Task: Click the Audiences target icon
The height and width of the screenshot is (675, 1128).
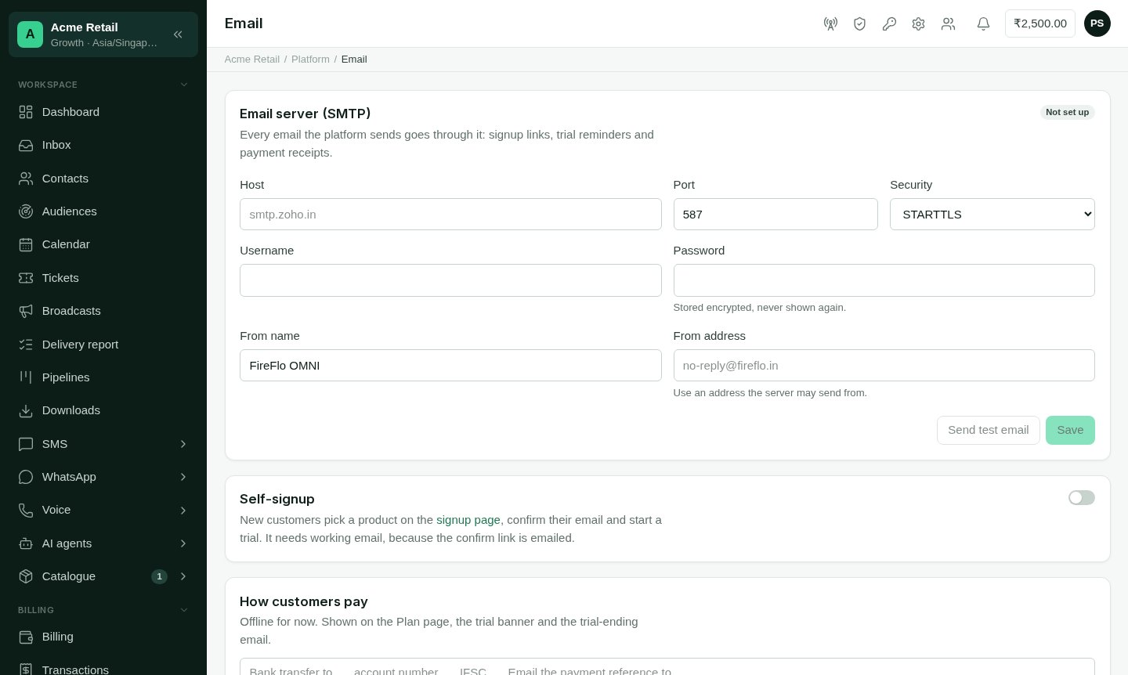Action: tap(26, 211)
